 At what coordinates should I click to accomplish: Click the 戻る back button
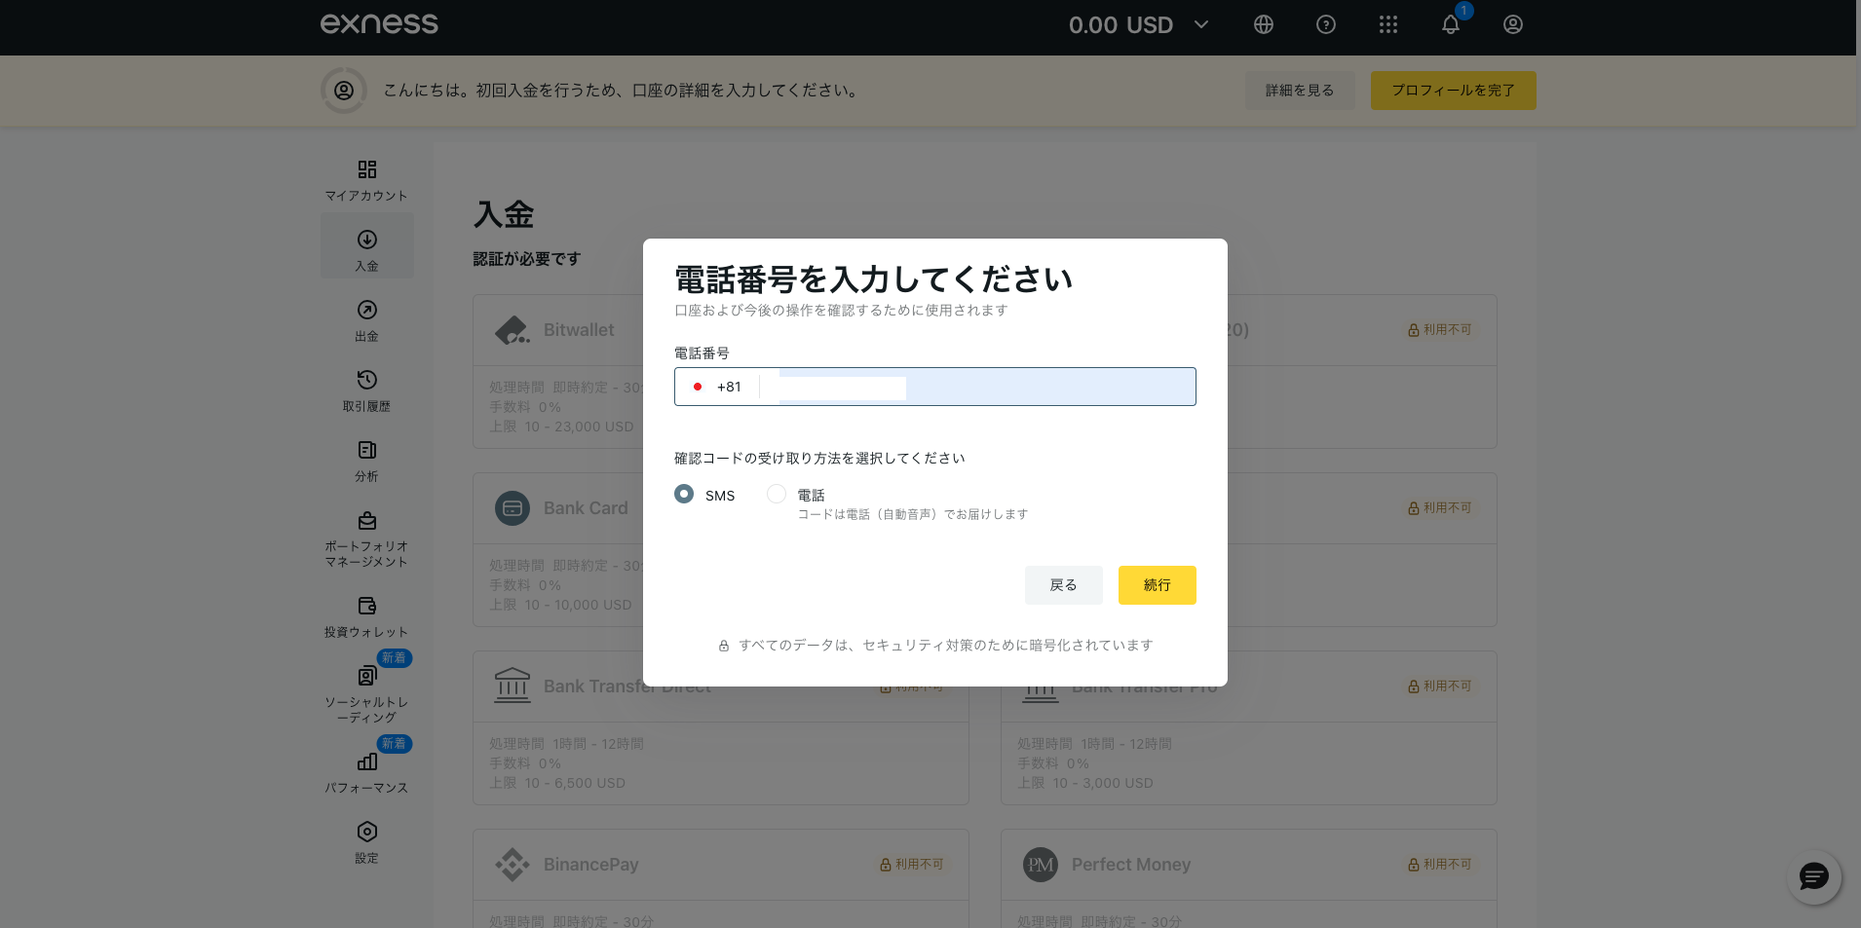coord(1063,585)
